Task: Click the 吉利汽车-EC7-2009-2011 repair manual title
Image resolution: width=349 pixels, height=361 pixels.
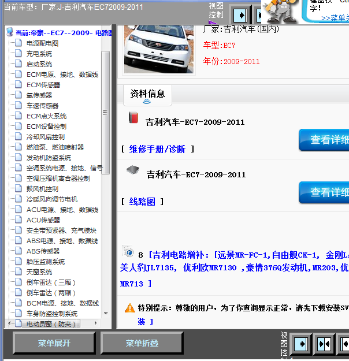Action: coord(195,122)
